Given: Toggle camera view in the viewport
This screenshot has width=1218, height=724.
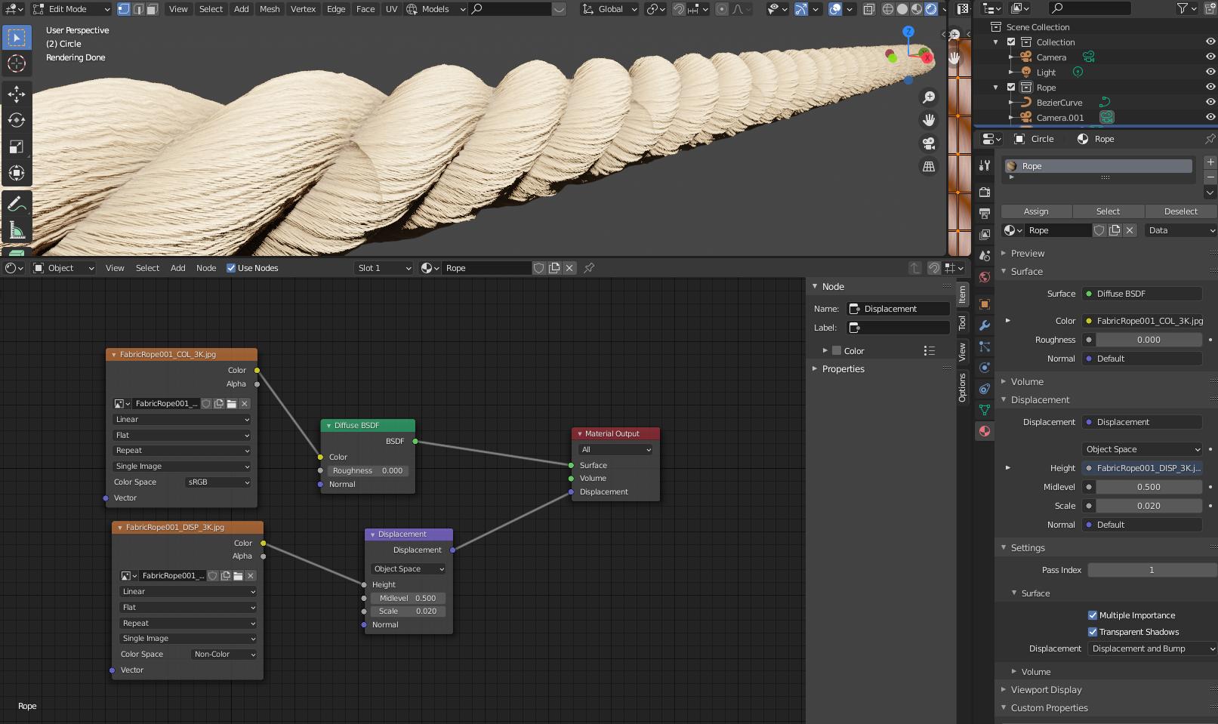Looking at the screenshot, I should click(x=929, y=143).
